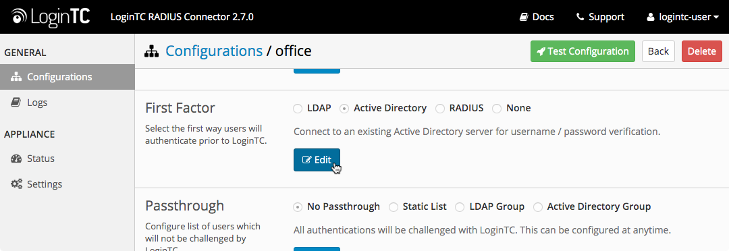Follow the Configurations breadcrumb link

[214, 51]
